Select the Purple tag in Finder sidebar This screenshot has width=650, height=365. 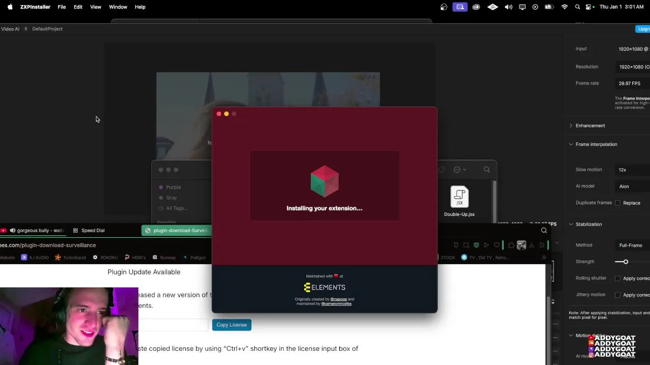tap(173, 187)
